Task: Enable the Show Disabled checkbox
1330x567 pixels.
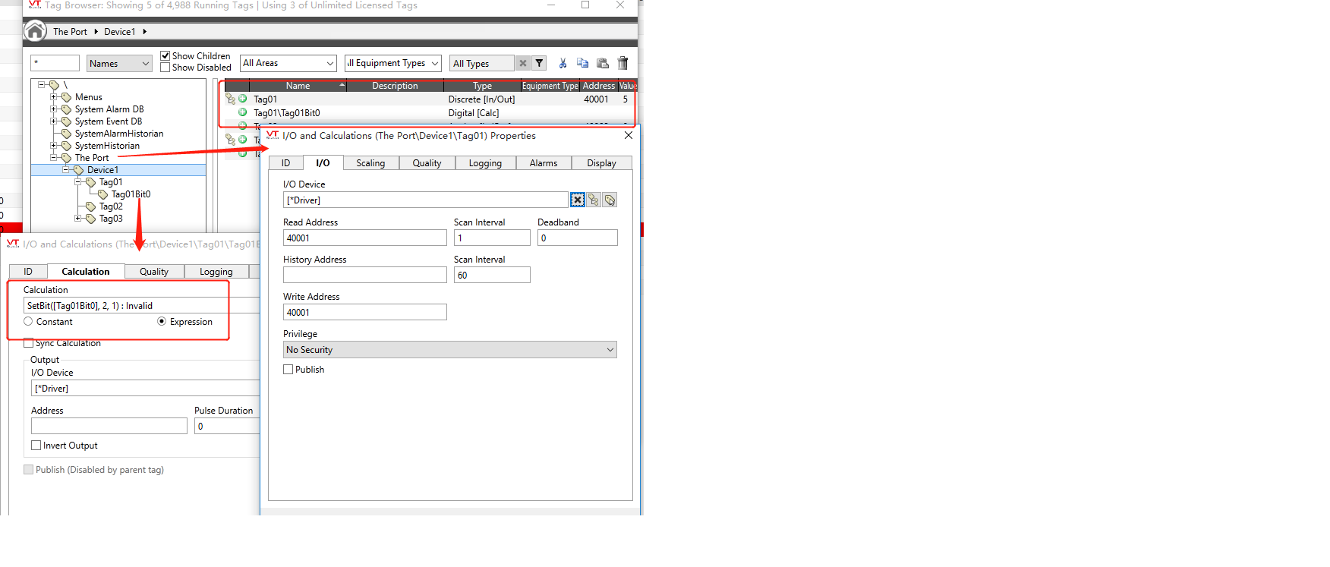Action: [x=165, y=68]
